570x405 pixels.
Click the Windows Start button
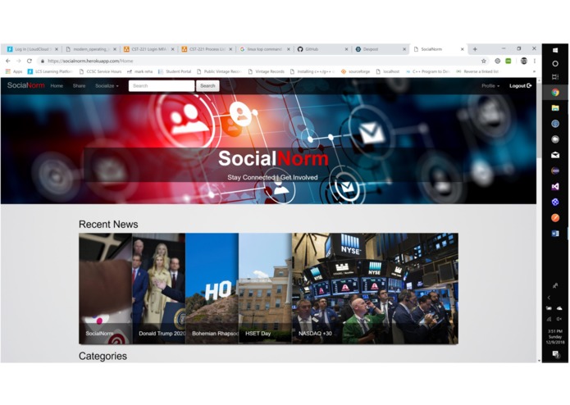555,50
